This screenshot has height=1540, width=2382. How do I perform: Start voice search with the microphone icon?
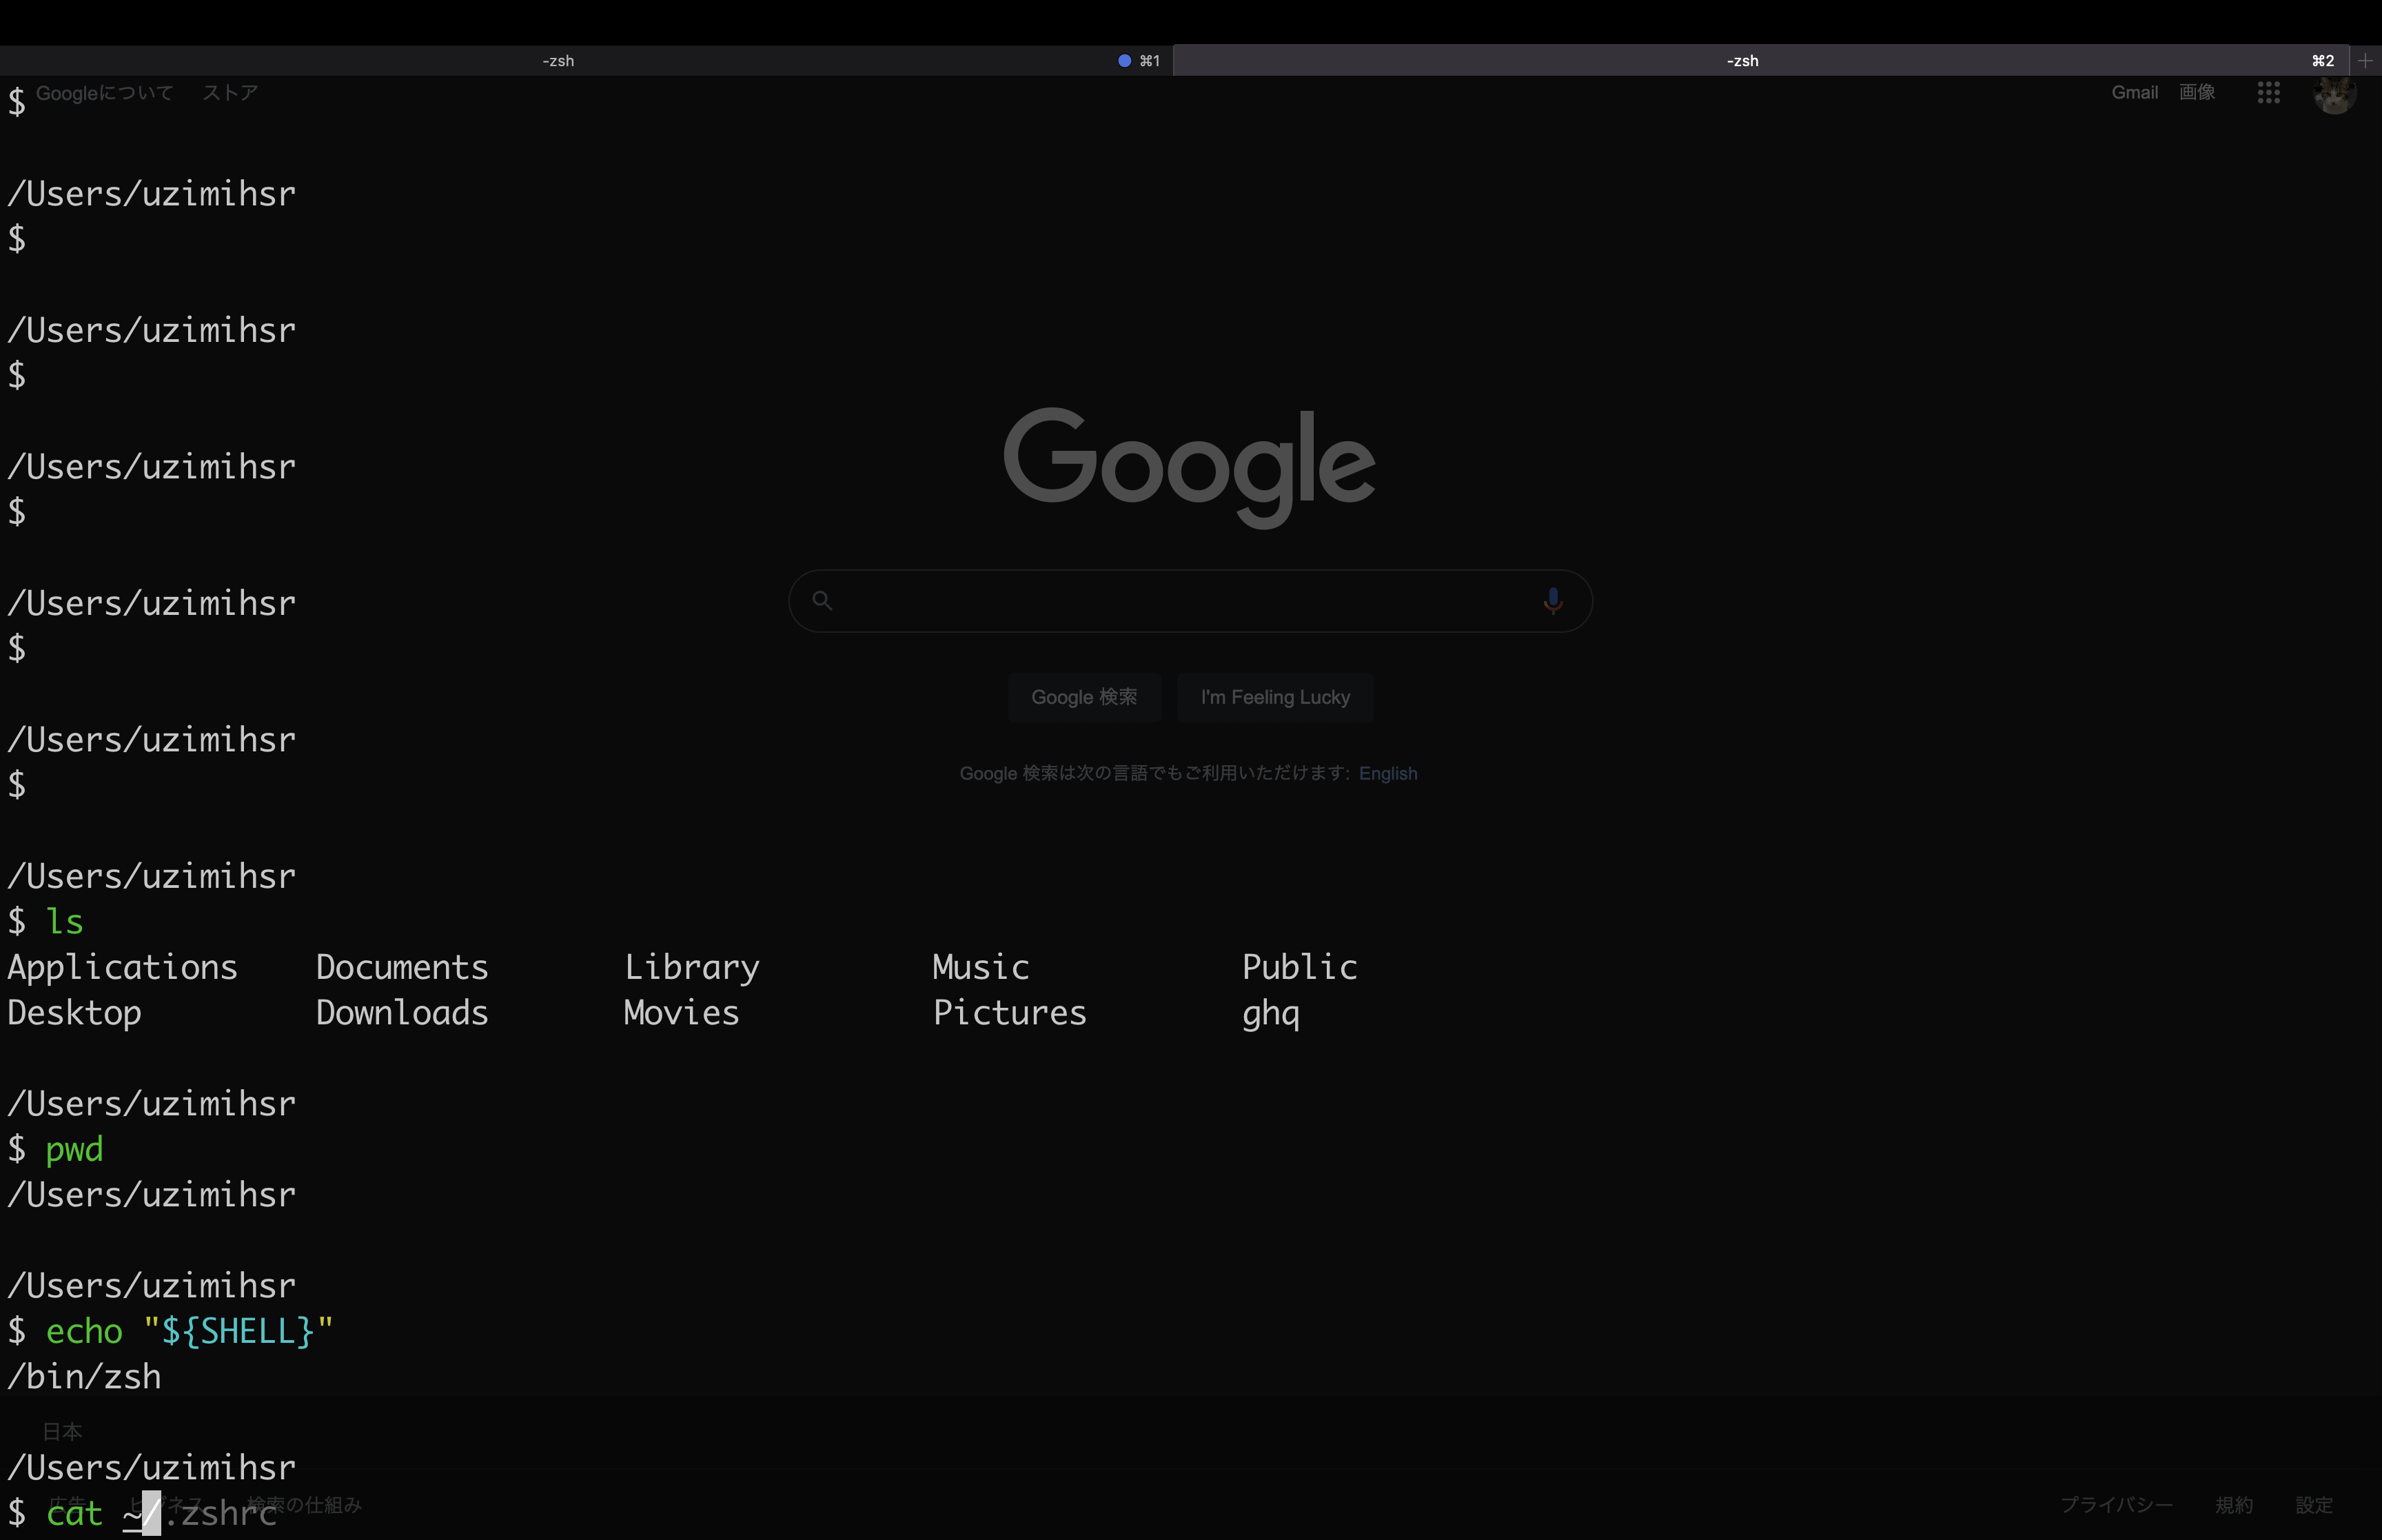pos(1552,600)
